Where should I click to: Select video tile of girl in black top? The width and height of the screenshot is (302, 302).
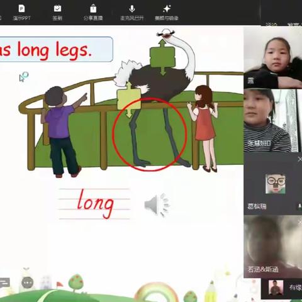point(273,57)
